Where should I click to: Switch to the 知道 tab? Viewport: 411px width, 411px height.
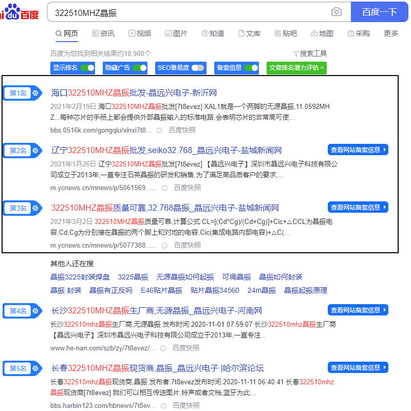213,33
